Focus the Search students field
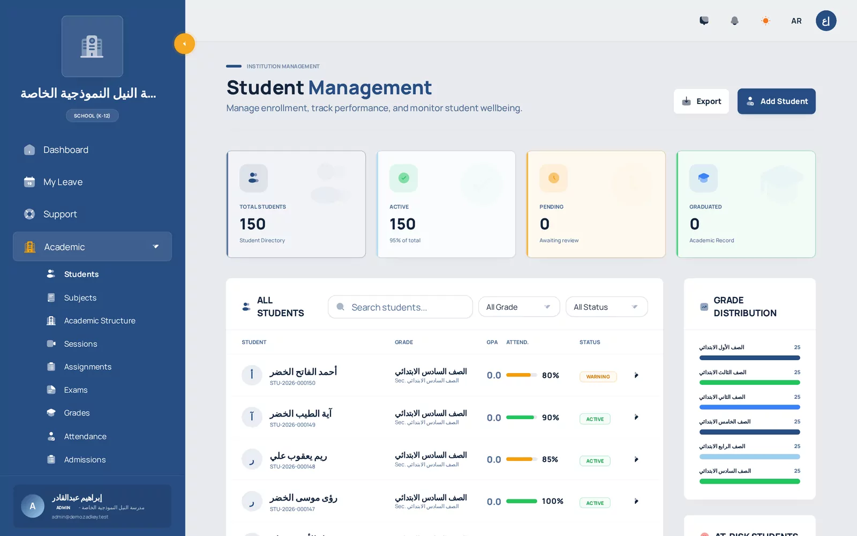Screen dimensions: 857x536 pos(400,307)
